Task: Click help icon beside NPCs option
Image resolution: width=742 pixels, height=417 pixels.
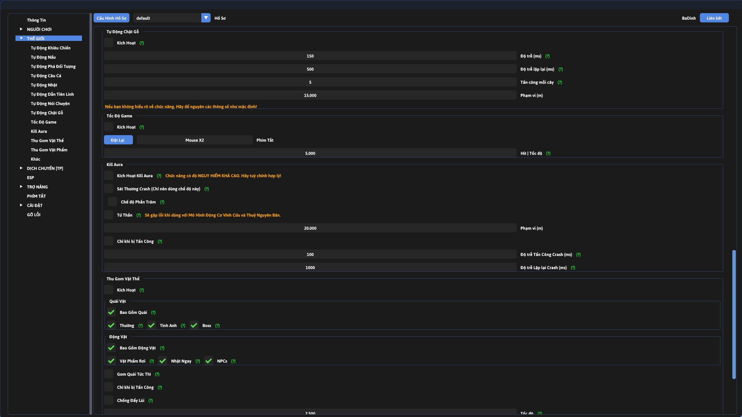Action: tap(233, 361)
